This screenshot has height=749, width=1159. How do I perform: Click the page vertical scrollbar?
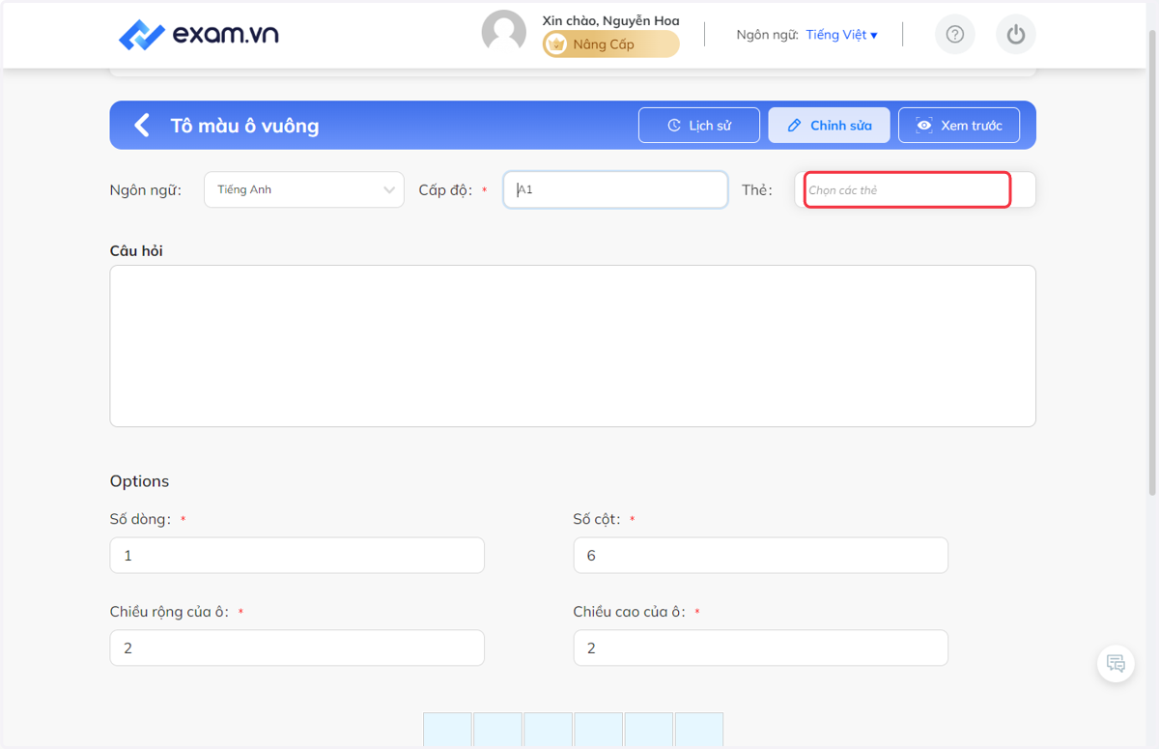(x=1151, y=261)
